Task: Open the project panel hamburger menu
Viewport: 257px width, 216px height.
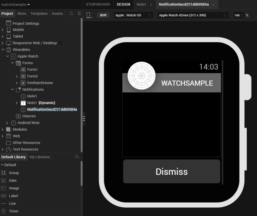Action: 79,13
